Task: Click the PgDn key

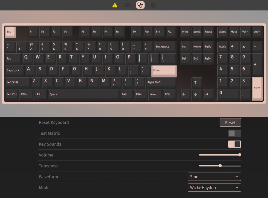Action: (208, 59)
